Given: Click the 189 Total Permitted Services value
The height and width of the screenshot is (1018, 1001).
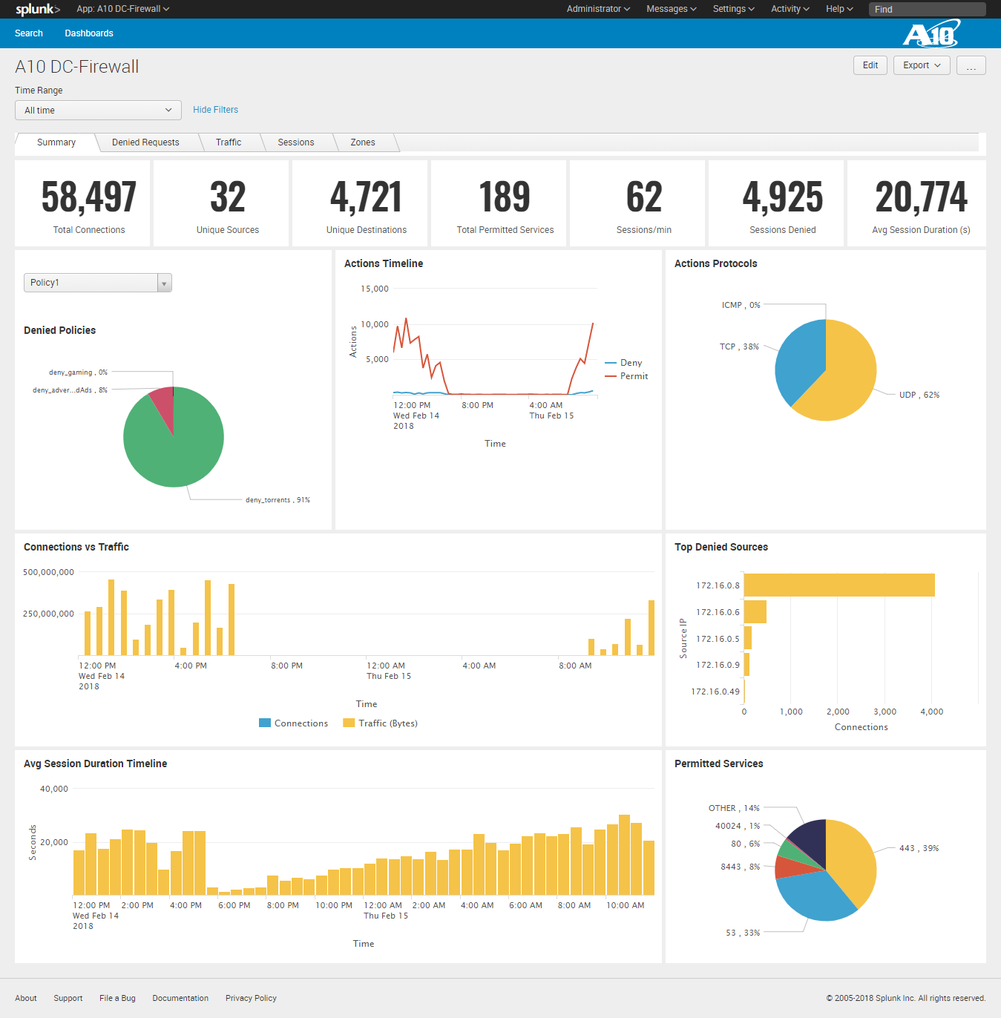Looking at the screenshot, I should (x=505, y=197).
